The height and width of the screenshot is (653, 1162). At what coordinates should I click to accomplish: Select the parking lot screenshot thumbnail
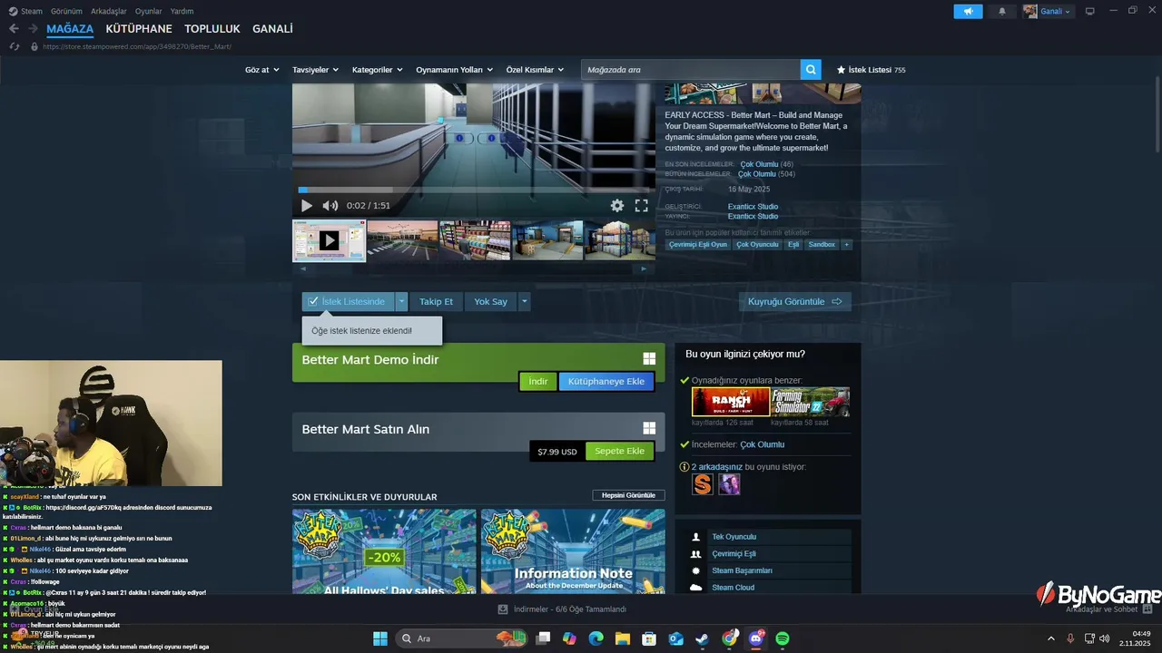coord(402,240)
